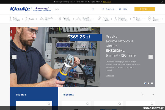Click Sprawdź link in top banner
The image size is (165, 110).
click(x=107, y=2)
